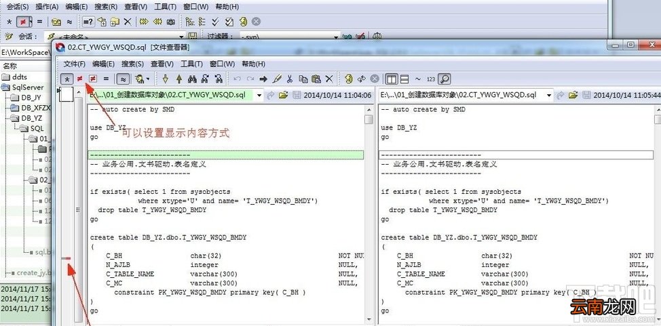Click the Delete X icon in file viewer

[x=329, y=79]
